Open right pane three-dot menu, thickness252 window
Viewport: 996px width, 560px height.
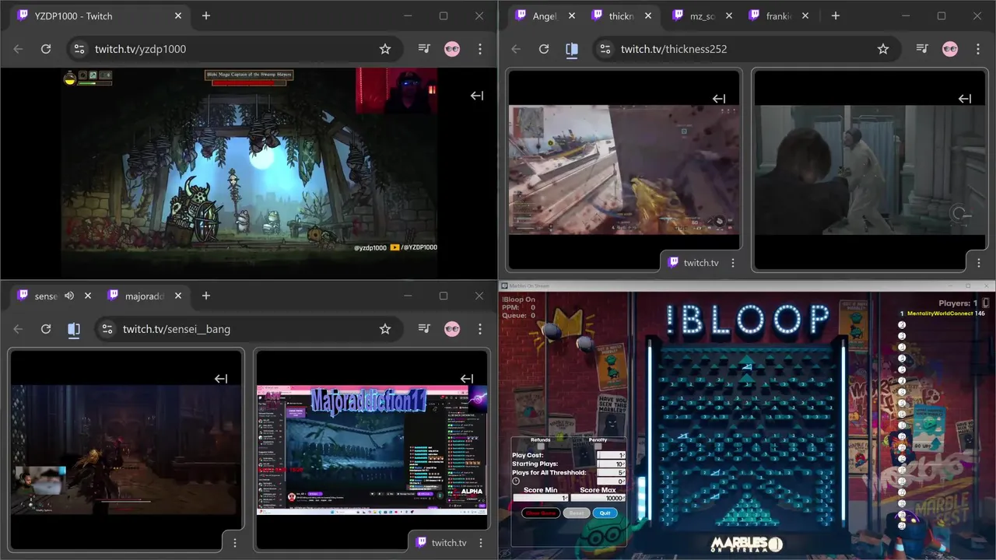click(979, 263)
